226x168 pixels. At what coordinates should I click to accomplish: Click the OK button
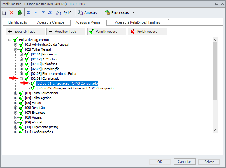tap(160, 162)
